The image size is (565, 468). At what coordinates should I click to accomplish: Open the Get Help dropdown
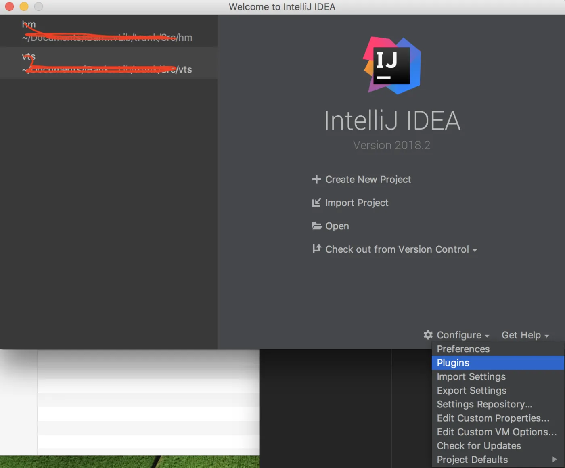(525, 335)
